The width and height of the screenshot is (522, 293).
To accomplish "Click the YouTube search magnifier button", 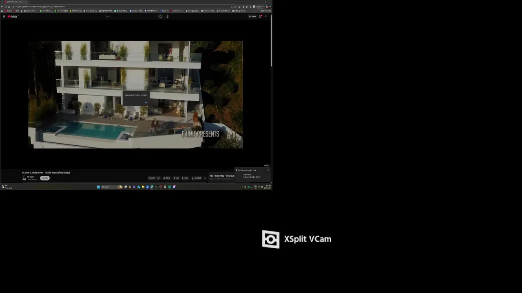I will pos(161,16).
